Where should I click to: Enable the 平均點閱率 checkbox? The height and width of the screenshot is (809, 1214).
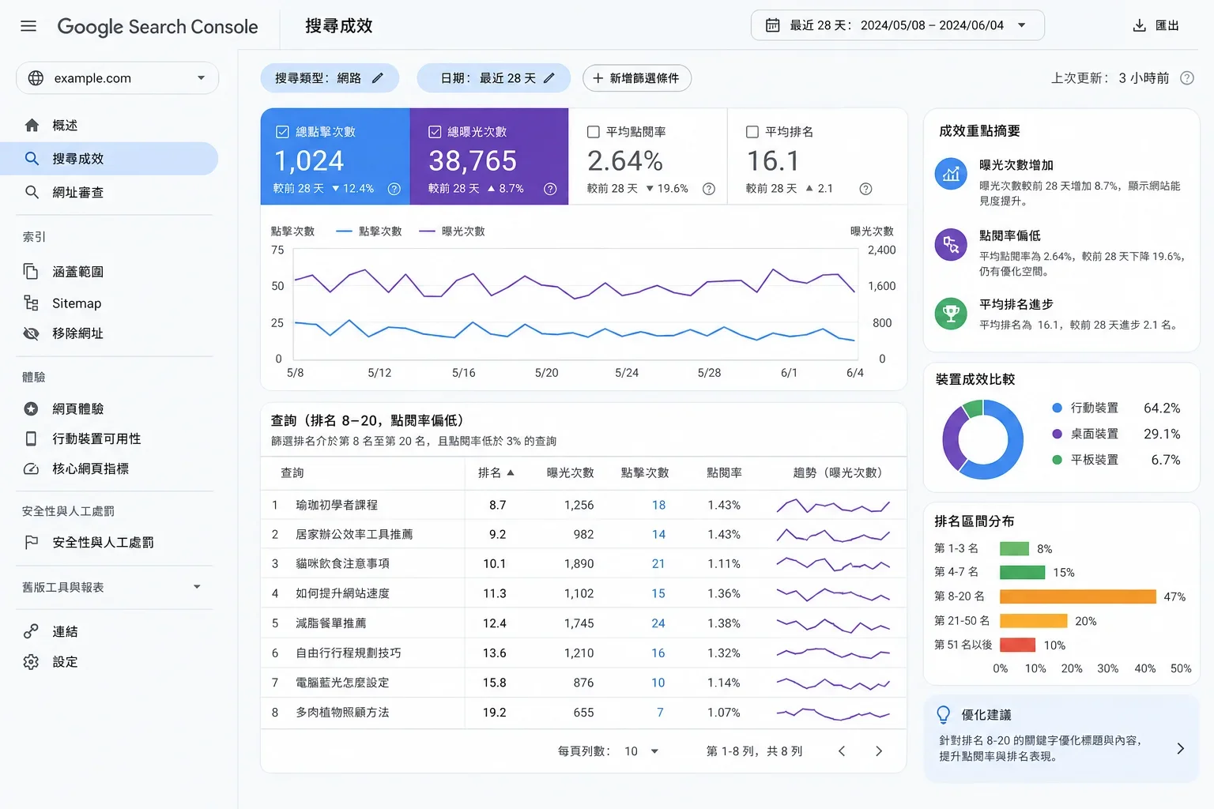[x=594, y=132]
